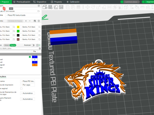154x115 pixels.
Task: Open first-layer filament sequence Automático dropdown
Action: [x=28, y=93]
